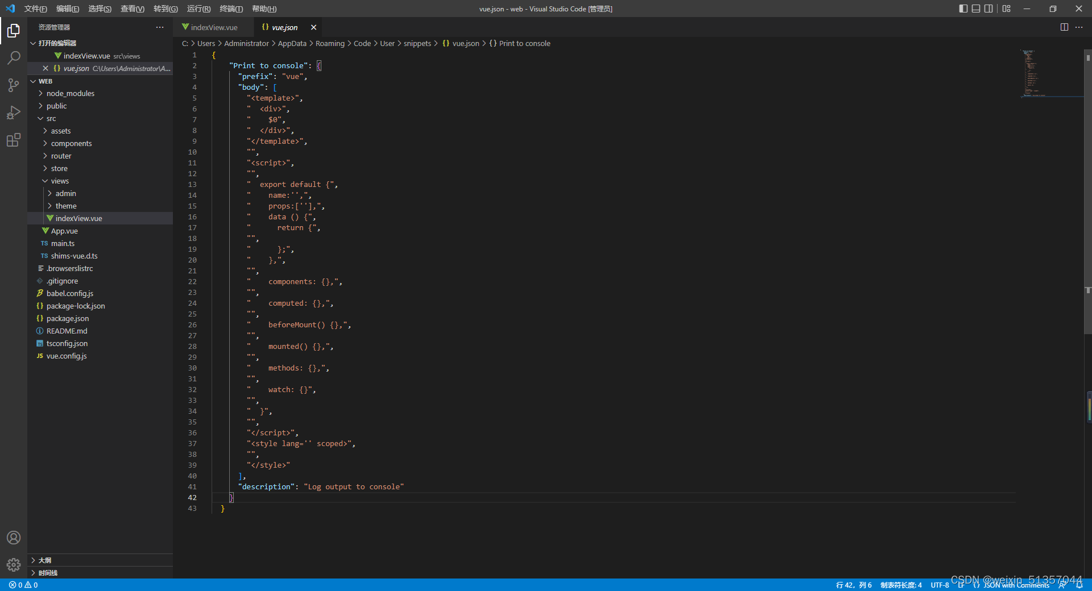Open Explorer panel more actions ellipsis

tap(160, 27)
